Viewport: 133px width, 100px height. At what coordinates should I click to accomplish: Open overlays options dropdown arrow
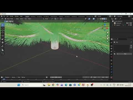point(96,19)
